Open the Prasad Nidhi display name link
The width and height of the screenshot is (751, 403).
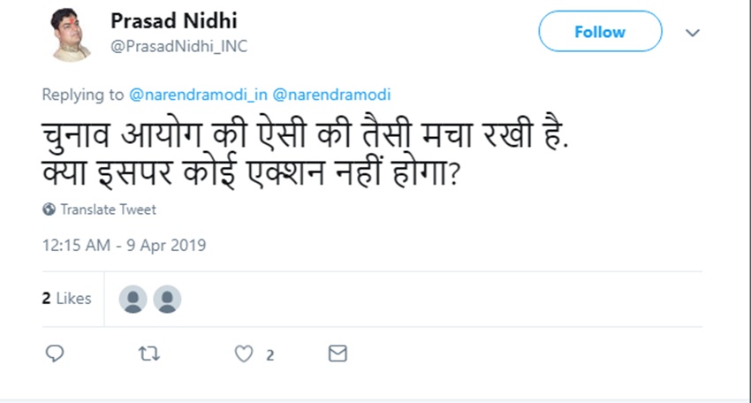coord(174,20)
